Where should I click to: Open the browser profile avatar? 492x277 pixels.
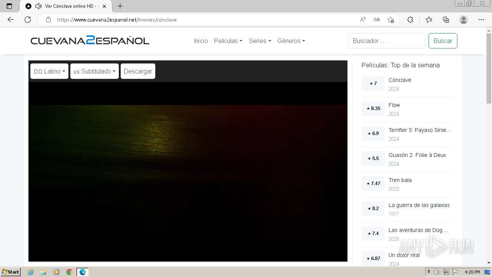click(x=464, y=20)
